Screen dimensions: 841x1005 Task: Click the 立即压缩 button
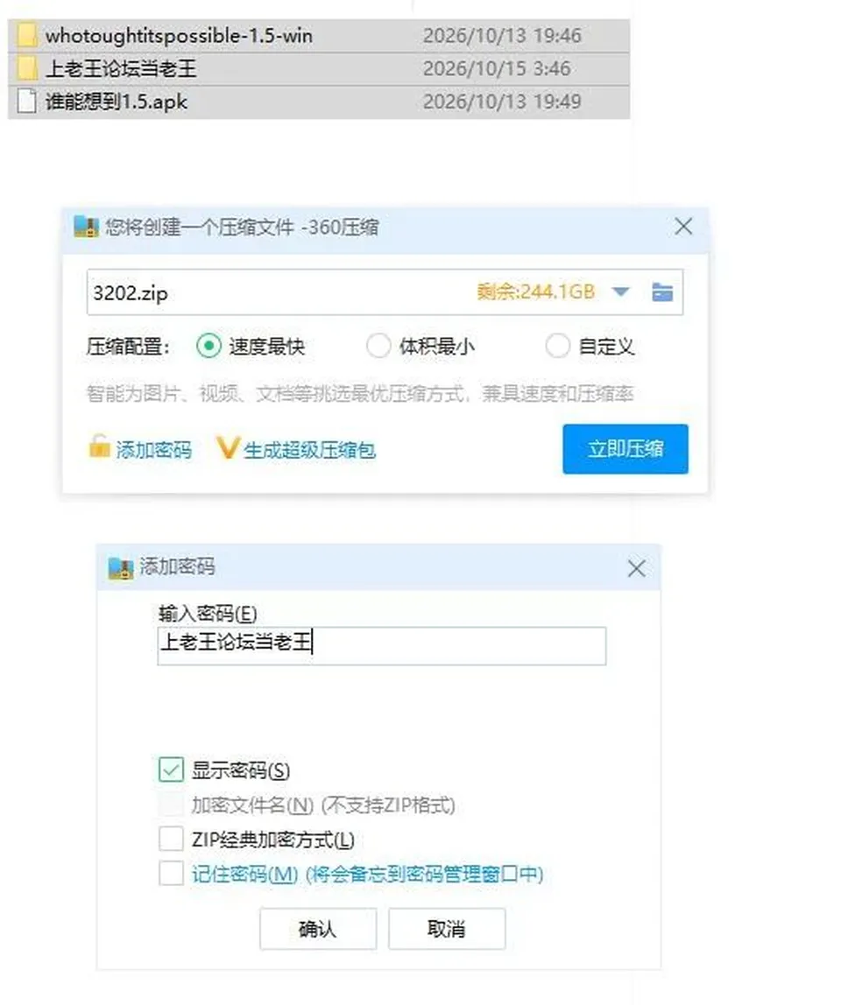coord(625,448)
